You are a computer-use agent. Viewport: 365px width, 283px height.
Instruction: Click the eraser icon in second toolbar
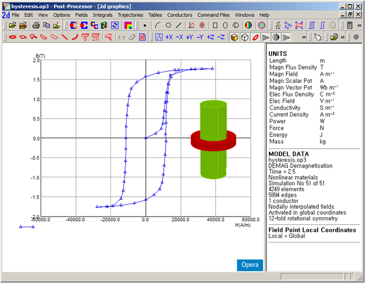(132, 37)
